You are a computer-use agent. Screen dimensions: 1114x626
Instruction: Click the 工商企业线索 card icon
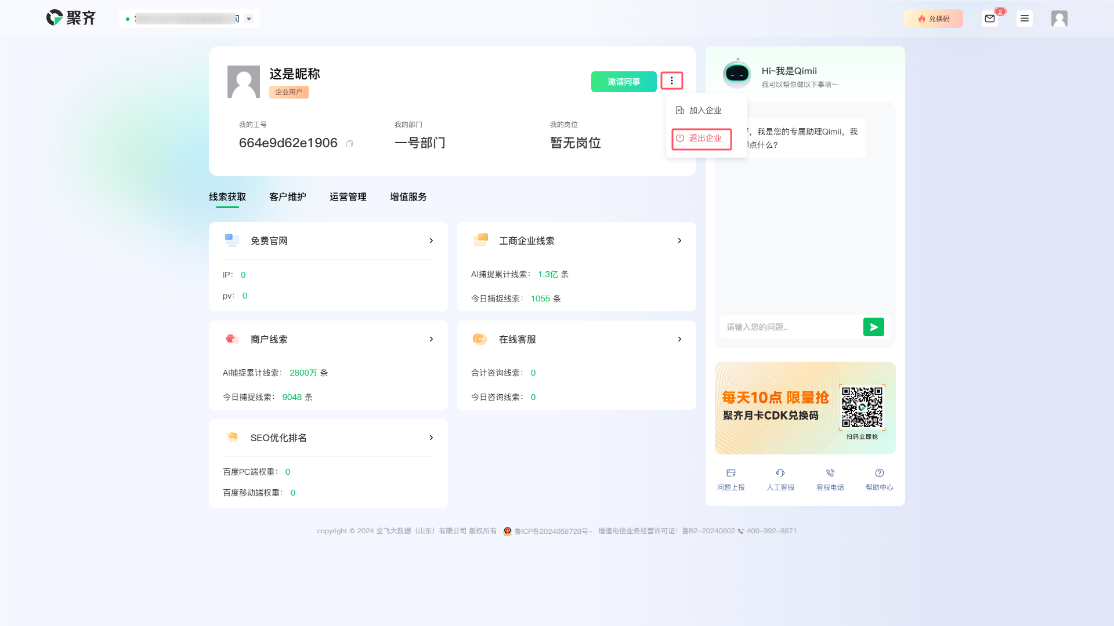(480, 239)
